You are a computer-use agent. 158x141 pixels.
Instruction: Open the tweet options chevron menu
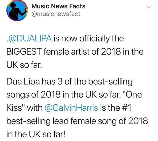coord(149,7)
